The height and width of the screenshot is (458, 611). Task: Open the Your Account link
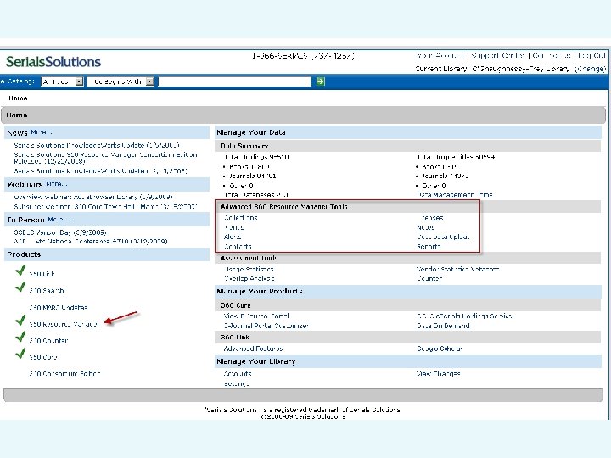pos(440,56)
